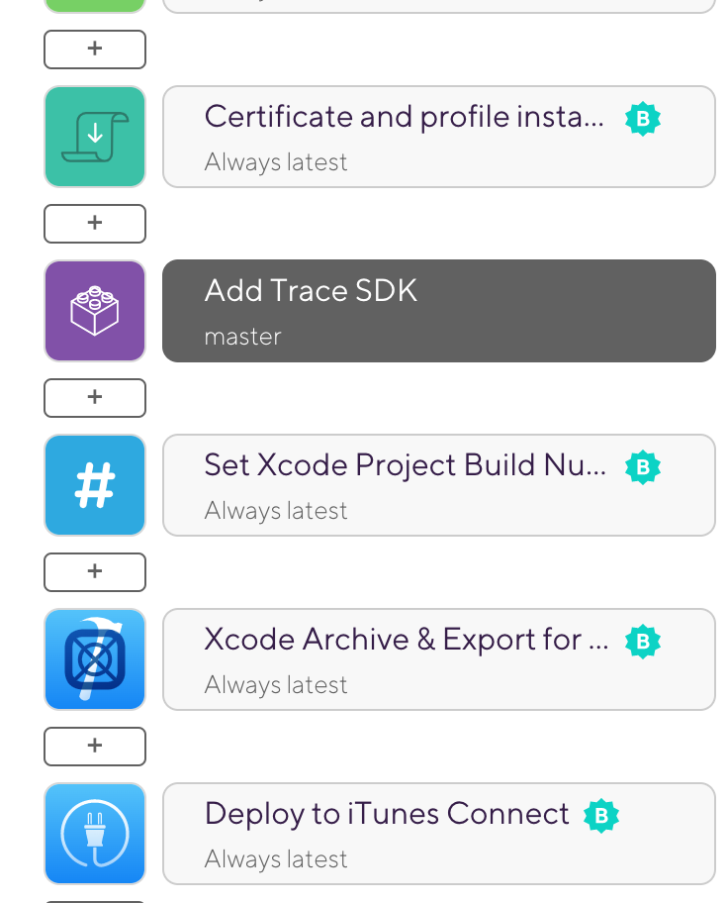Click the Deploy to iTunes Connect plug icon
728x903 pixels.
95,834
